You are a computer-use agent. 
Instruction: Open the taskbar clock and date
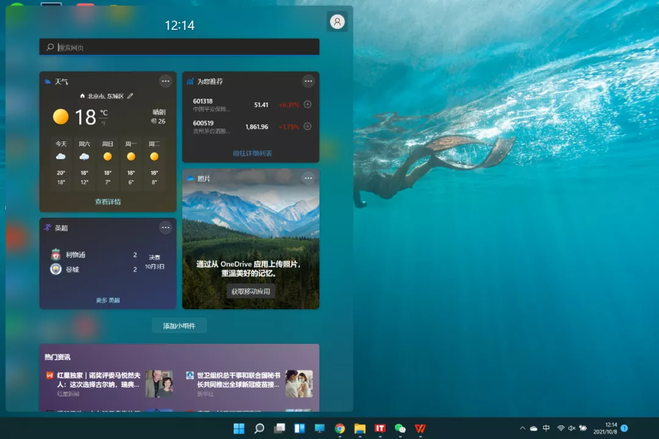(x=605, y=428)
